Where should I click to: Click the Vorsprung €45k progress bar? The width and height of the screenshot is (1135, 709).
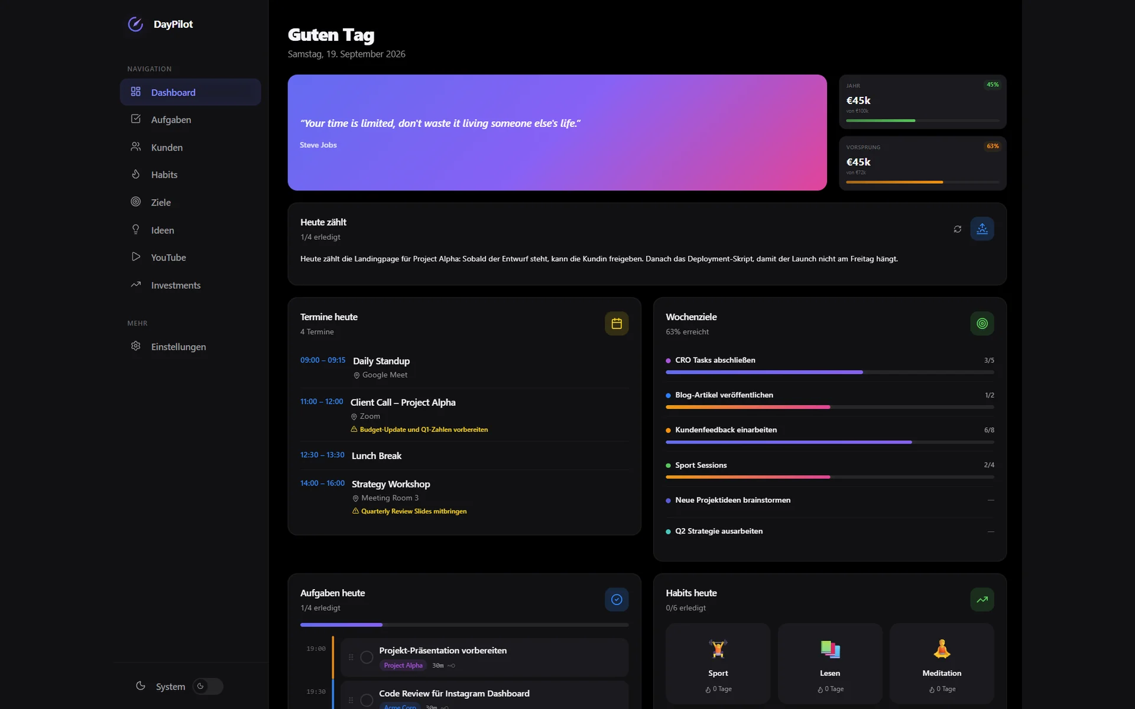click(x=922, y=182)
